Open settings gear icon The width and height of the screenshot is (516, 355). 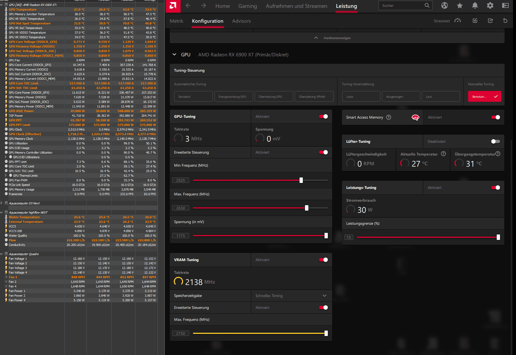[490, 5]
